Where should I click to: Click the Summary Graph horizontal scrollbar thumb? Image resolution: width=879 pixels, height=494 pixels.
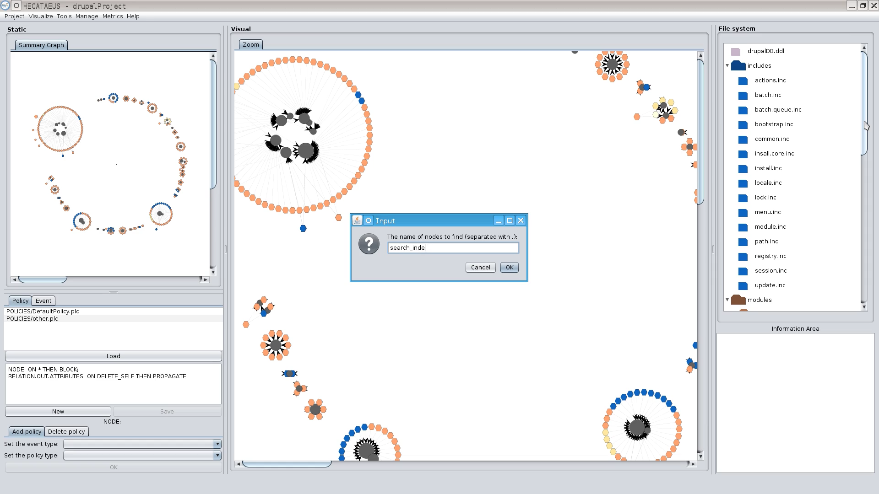click(x=43, y=279)
